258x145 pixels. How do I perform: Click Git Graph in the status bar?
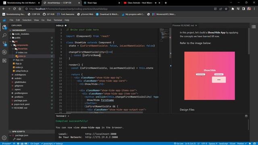click(35, 143)
